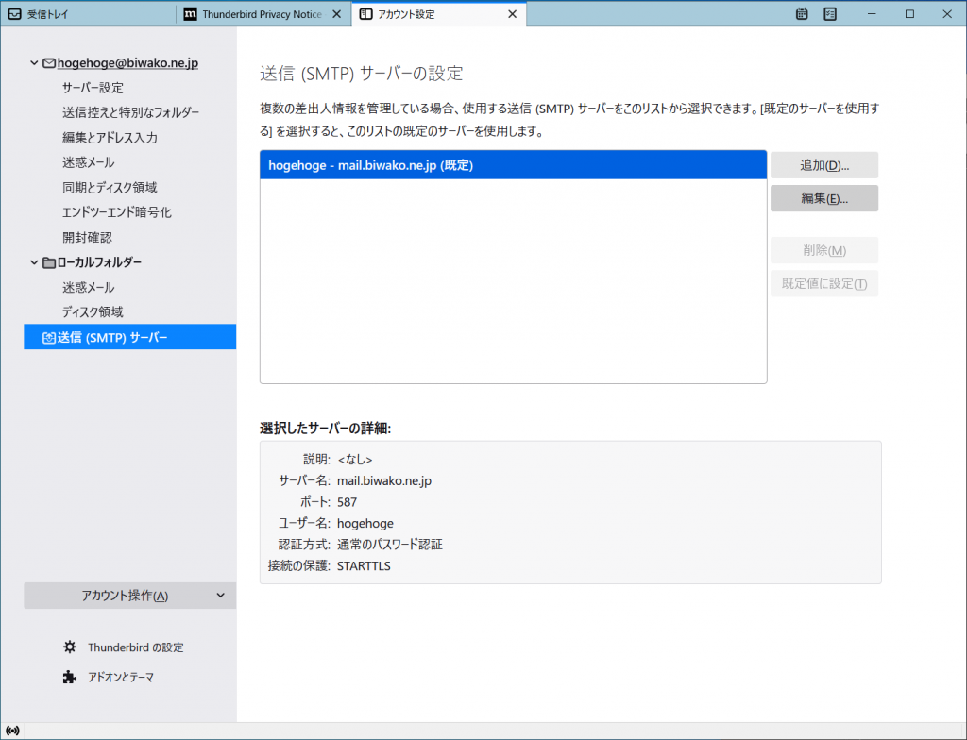This screenshot has height=740, width=967.
Task: Collapse the ローカルフォルダー tree section
Action: [x=34, y=262]
